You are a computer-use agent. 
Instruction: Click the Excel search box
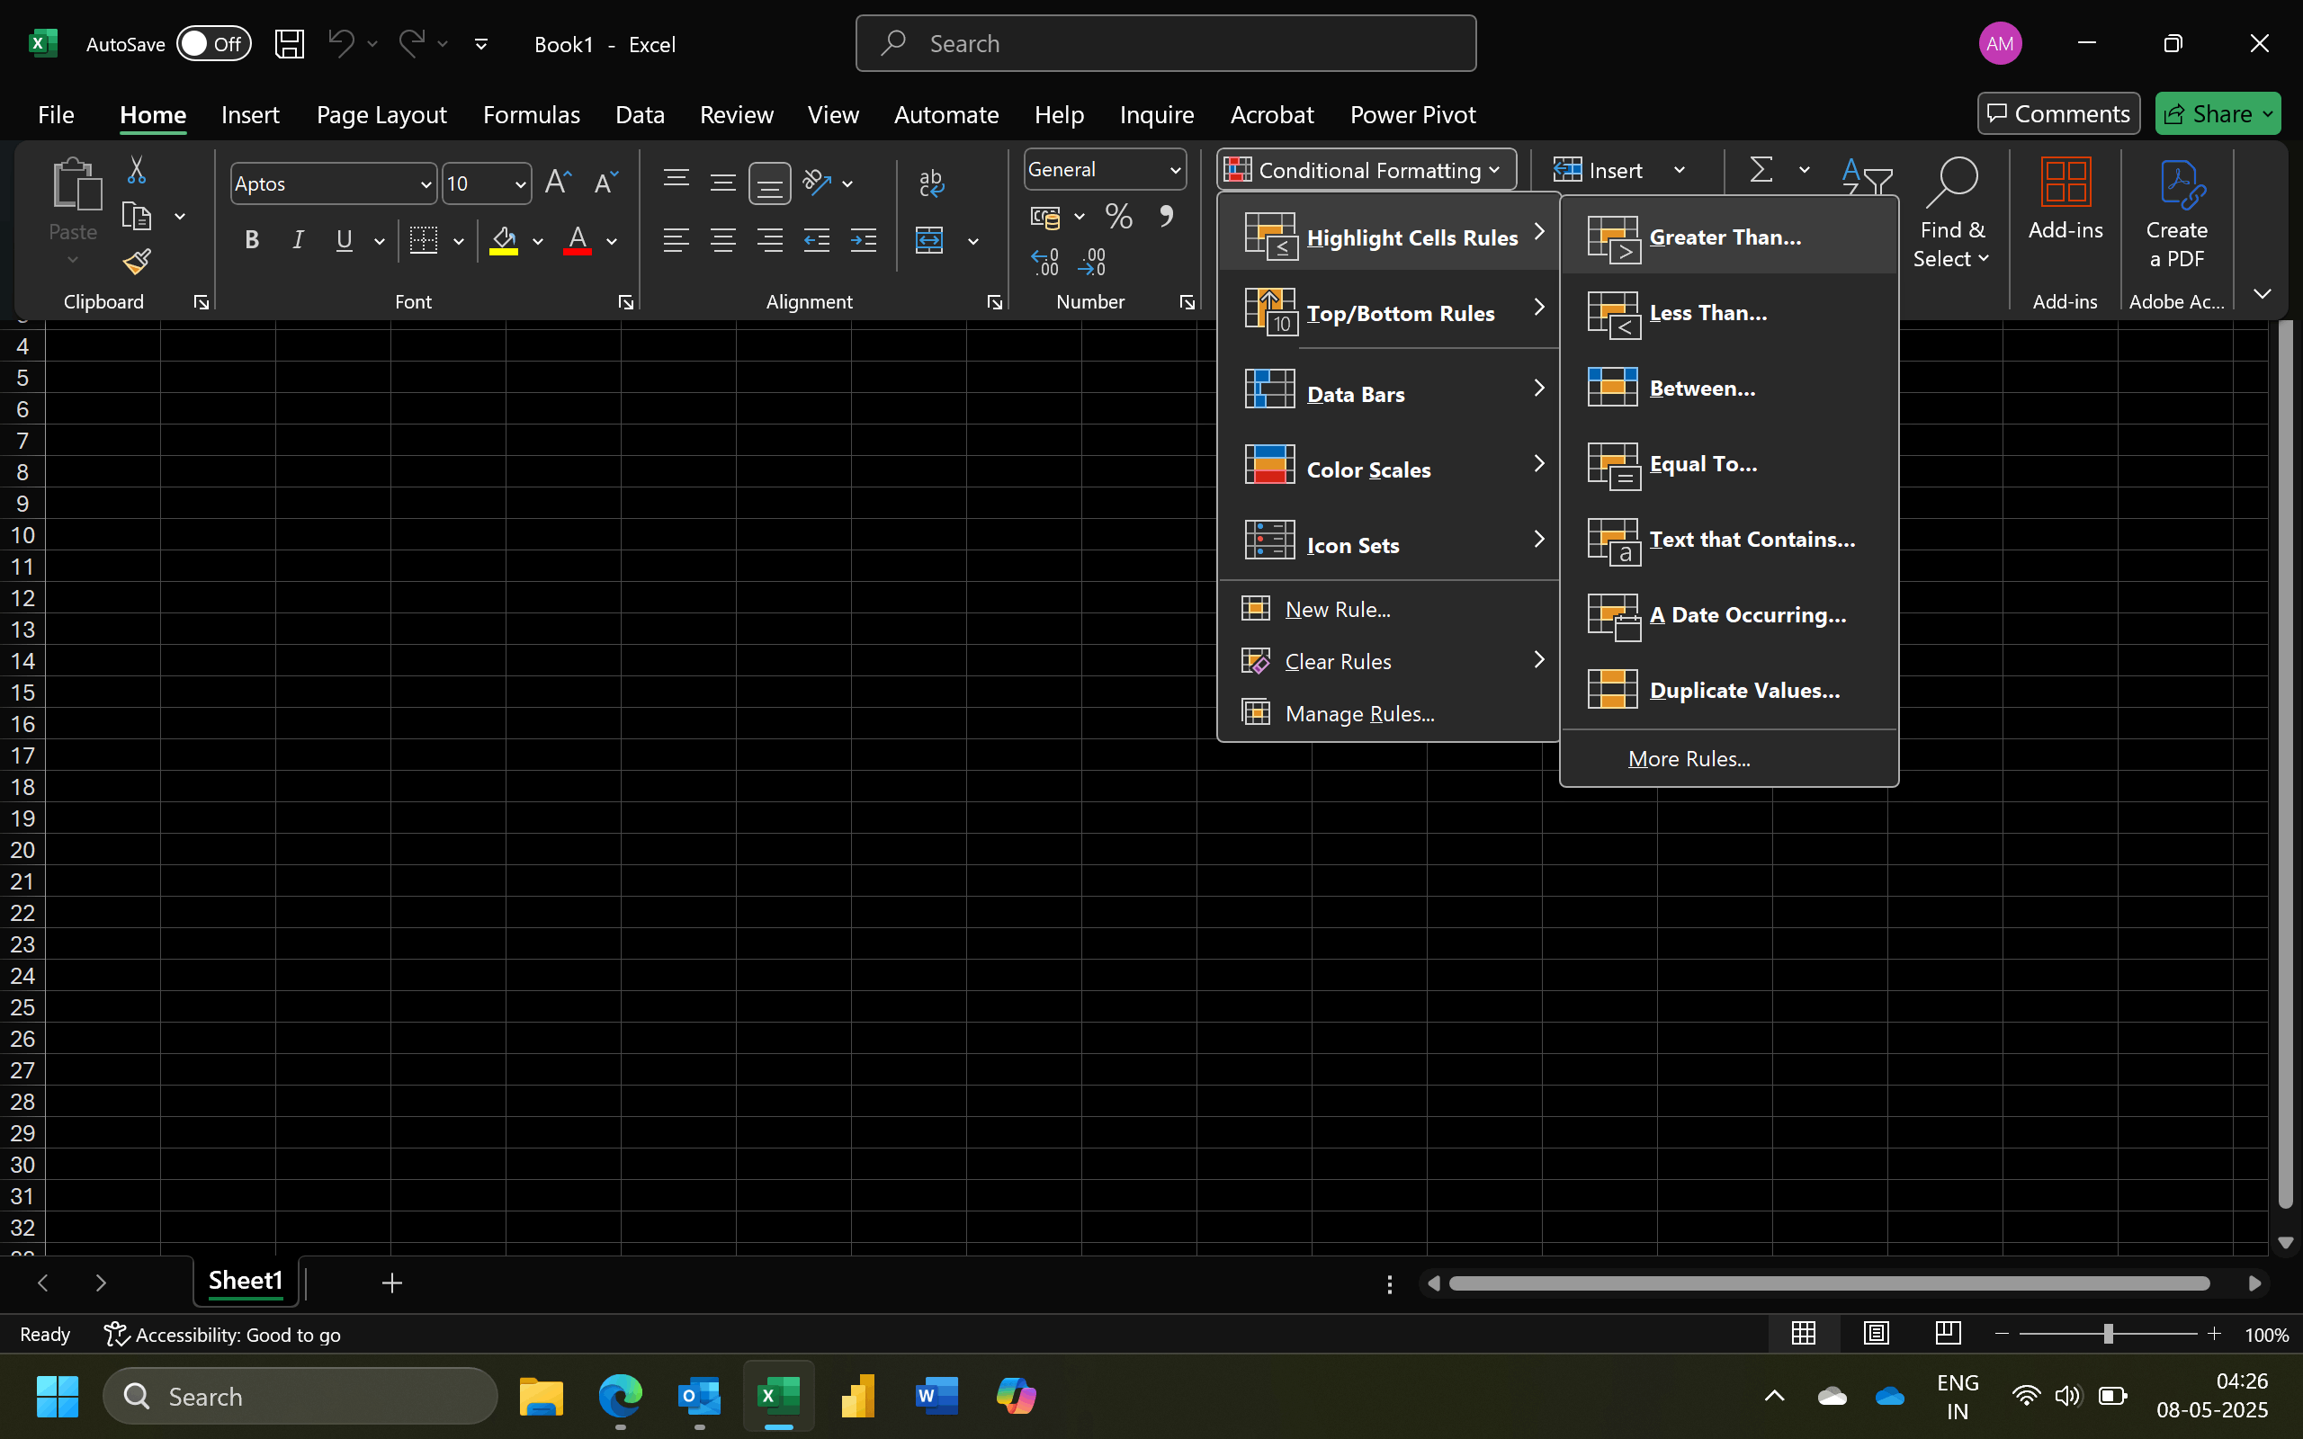[x=1166, y=44]
